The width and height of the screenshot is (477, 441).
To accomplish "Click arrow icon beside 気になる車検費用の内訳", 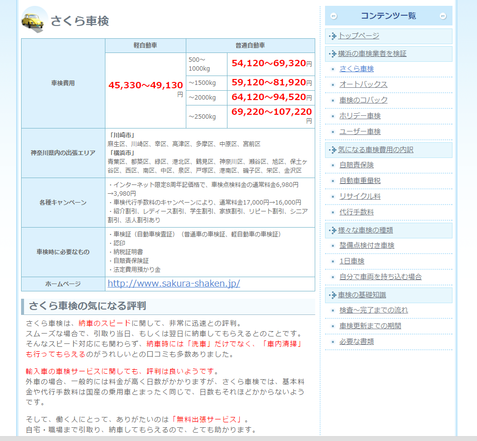I will tap(333, 150).
